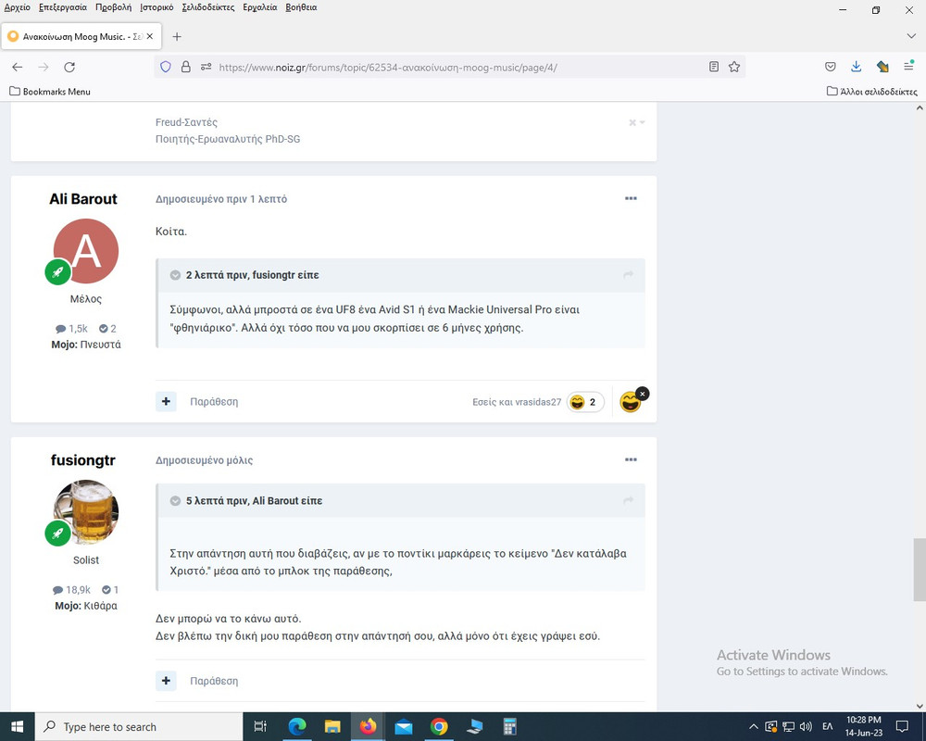Bookmark this page with the star
This screenshot has width=926, height=741.
click(x=734, y=68)
